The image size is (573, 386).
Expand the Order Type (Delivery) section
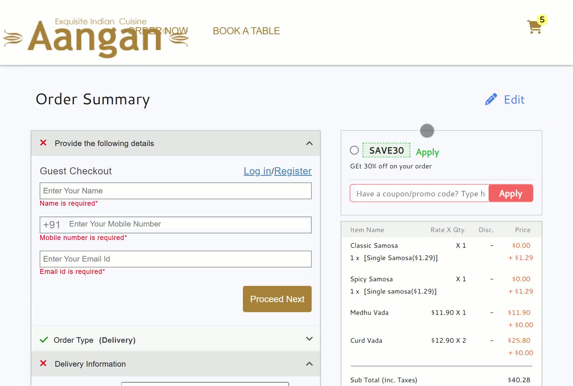(x=309, y=339)
